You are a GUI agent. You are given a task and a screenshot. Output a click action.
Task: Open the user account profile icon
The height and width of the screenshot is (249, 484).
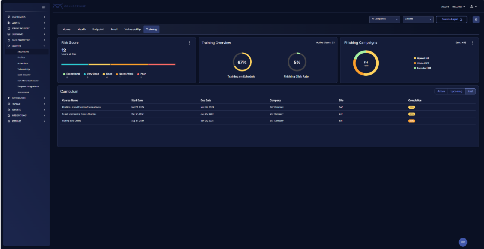[472, 6]
